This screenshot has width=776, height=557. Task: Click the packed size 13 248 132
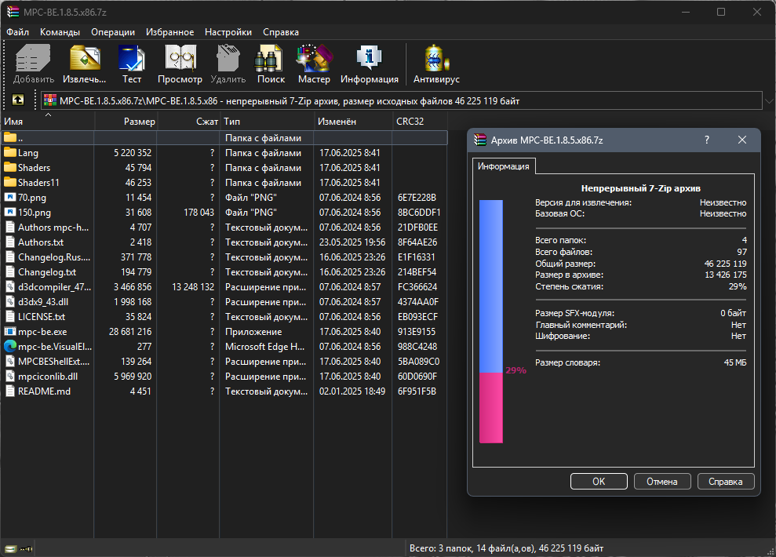pyautogui.click(x=193, y=287)
